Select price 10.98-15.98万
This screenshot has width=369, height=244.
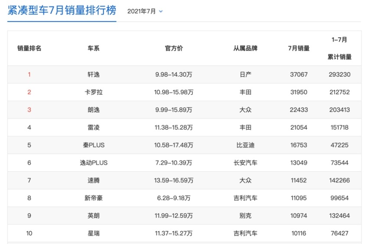pyautogui.click(x=174, y=92)
